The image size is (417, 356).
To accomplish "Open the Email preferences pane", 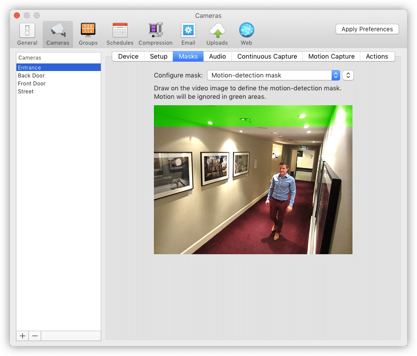I will 188,34.
